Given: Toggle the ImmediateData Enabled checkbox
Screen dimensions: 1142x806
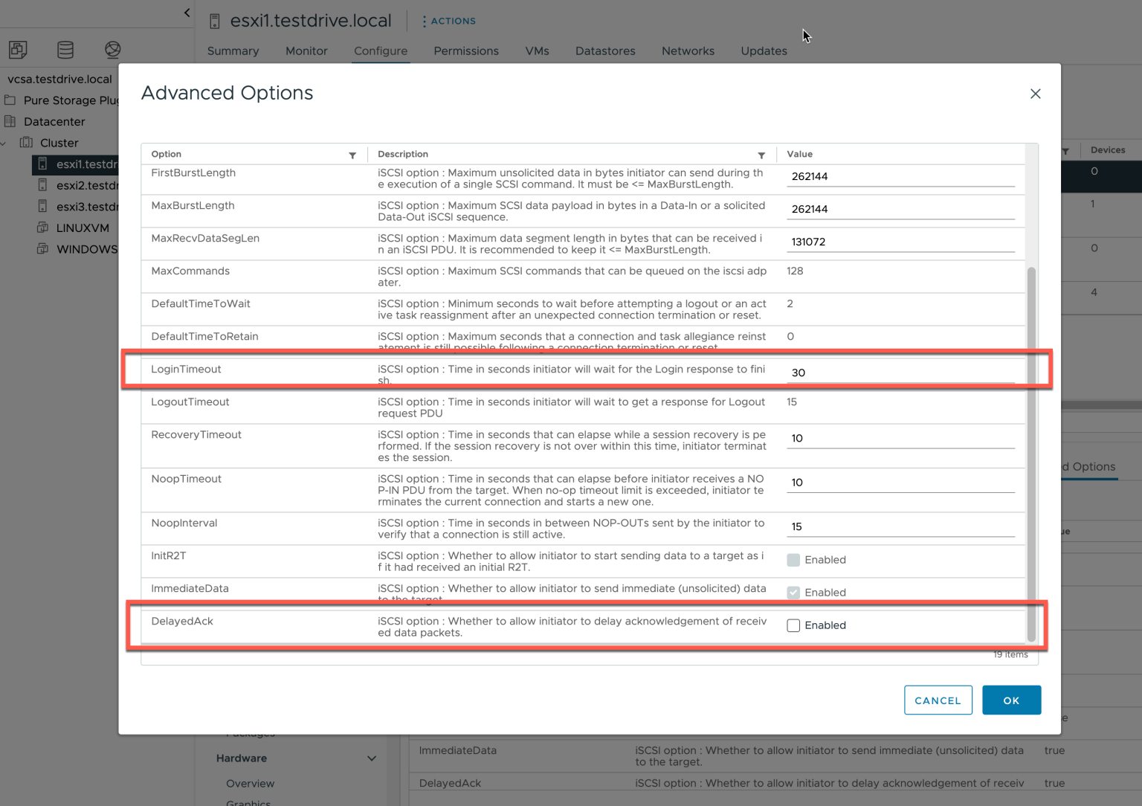Looking at the screenshot, I should (793, 593).
